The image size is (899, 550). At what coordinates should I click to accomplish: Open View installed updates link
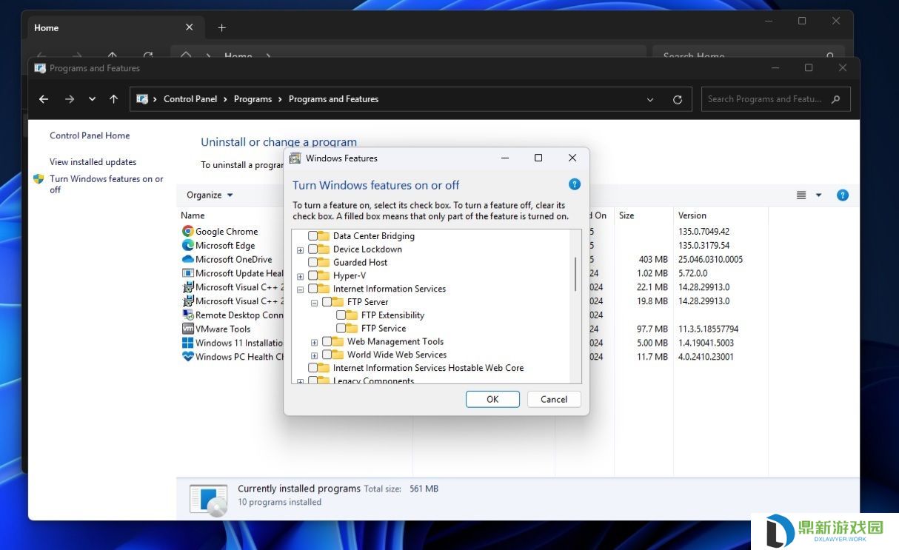pos(93,162)
